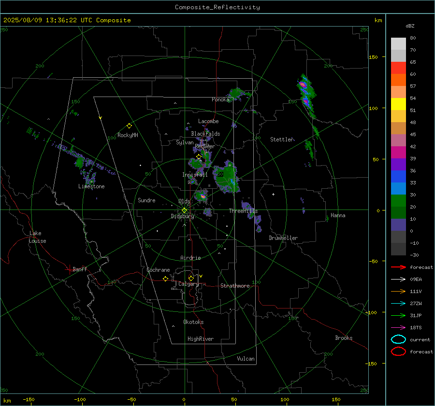This screenshot has height=406, width=435.
Task: Click the Lake Louise label
Action: 37,237
